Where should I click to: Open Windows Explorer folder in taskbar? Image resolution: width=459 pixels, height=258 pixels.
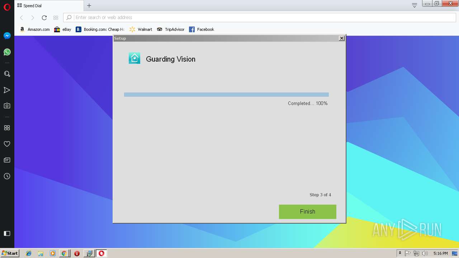tap(41, 253)
